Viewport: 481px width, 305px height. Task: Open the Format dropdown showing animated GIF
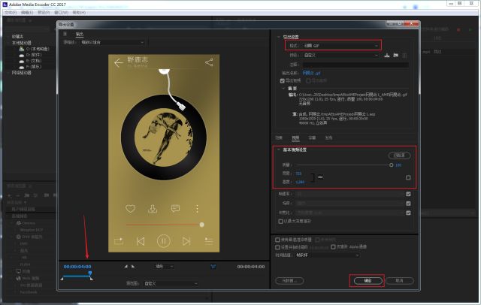340,46
